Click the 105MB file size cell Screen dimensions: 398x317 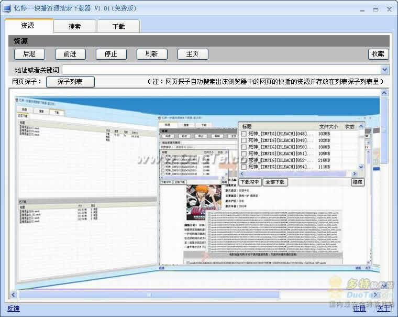(324, 154)
